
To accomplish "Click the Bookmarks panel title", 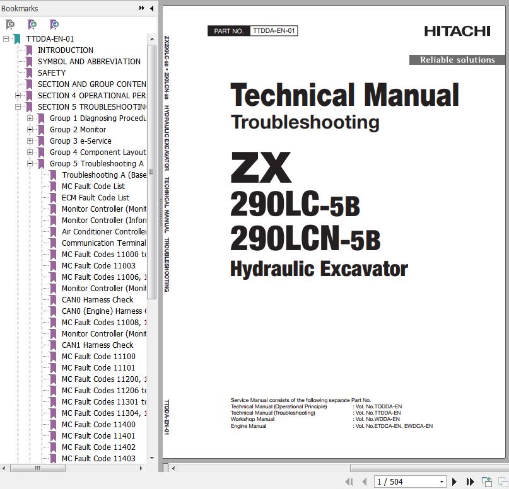I will (x=20, y=8).
